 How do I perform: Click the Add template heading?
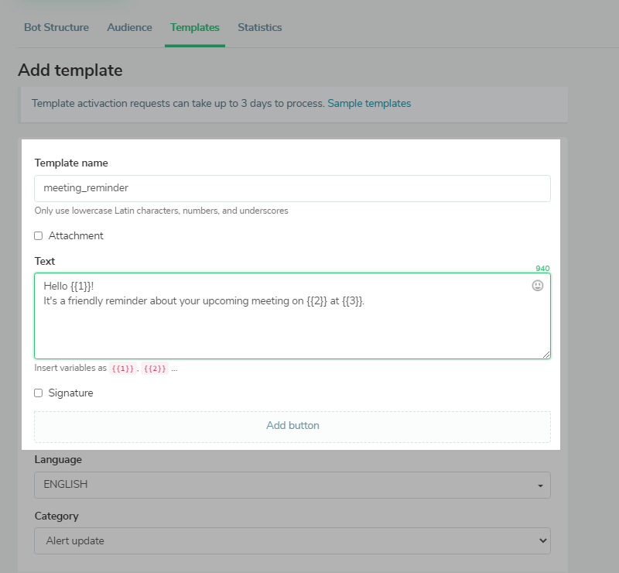[70, 70]
